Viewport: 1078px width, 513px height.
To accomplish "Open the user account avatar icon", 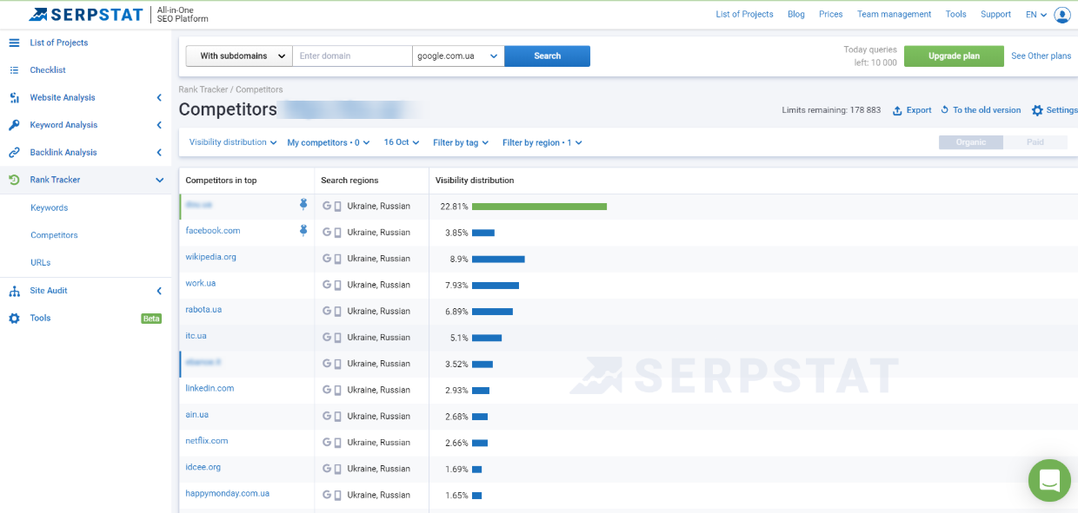I will click(1062, 15).
